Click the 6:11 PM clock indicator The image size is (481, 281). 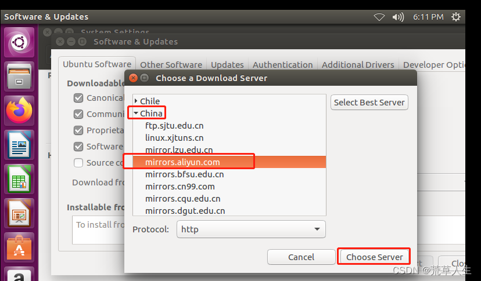coord(428,17)
